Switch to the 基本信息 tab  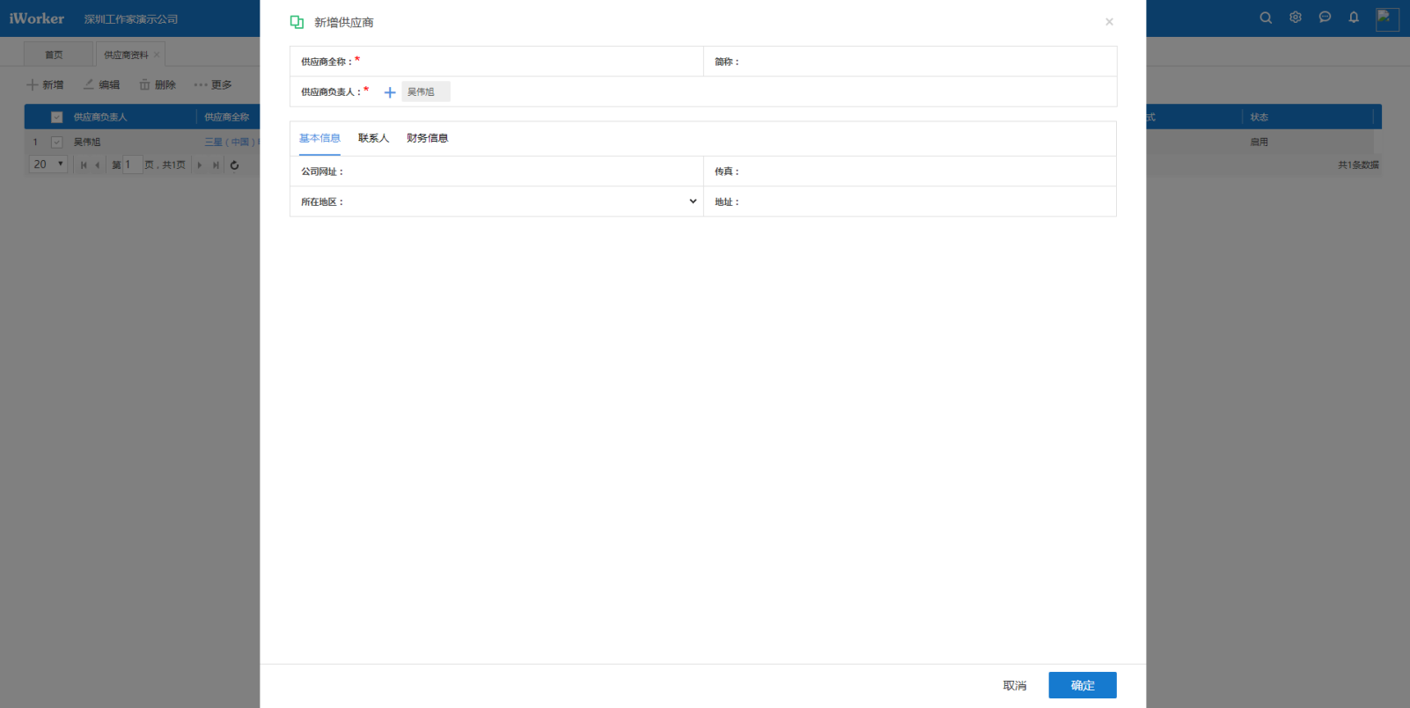click(x=319, y=138)
